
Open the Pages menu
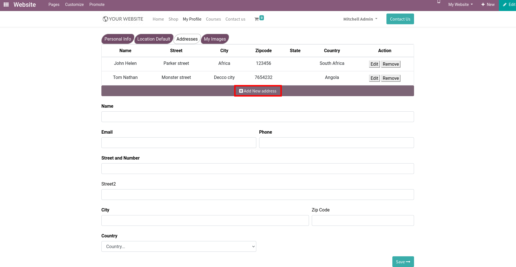pos(54,5)
